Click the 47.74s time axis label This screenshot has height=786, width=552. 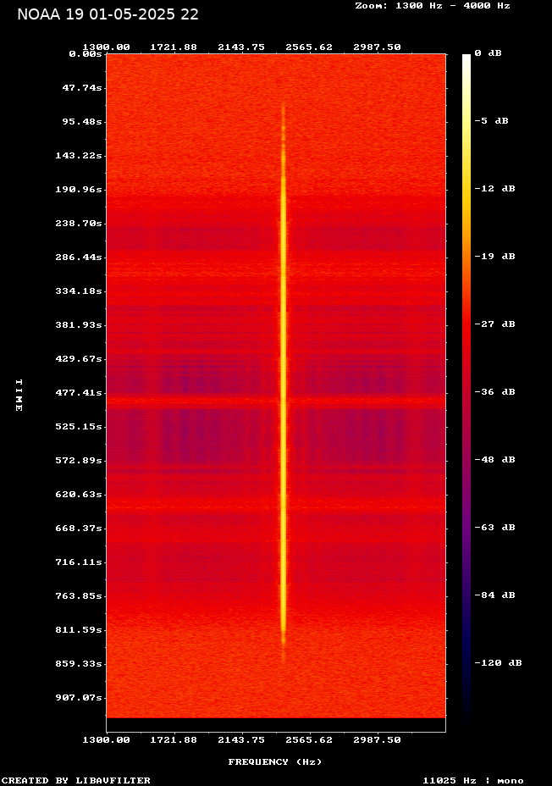[x=82, y=88]
